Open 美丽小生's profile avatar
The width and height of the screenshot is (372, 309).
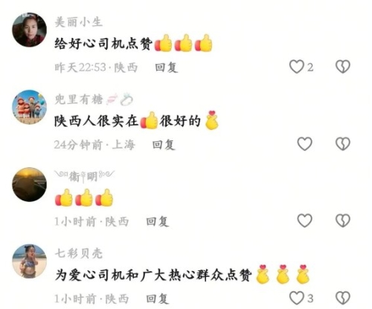point(30,30)
